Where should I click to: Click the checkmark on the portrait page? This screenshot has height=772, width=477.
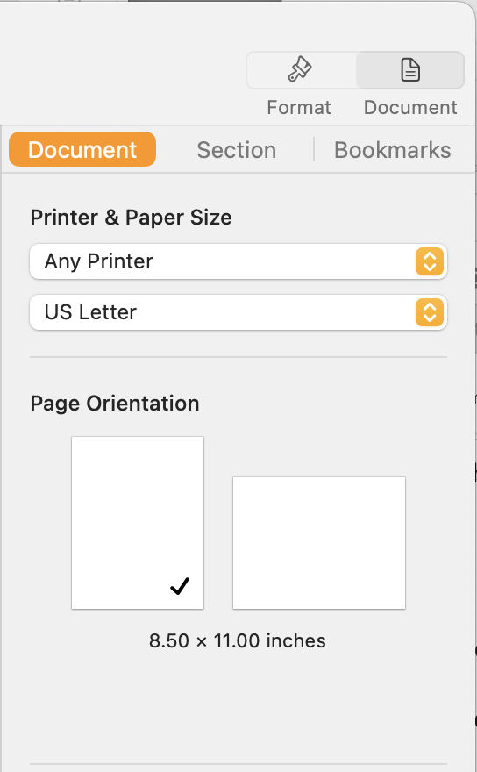click(180, 586)
